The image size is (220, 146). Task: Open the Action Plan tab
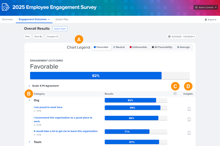(x=62, y=19)
